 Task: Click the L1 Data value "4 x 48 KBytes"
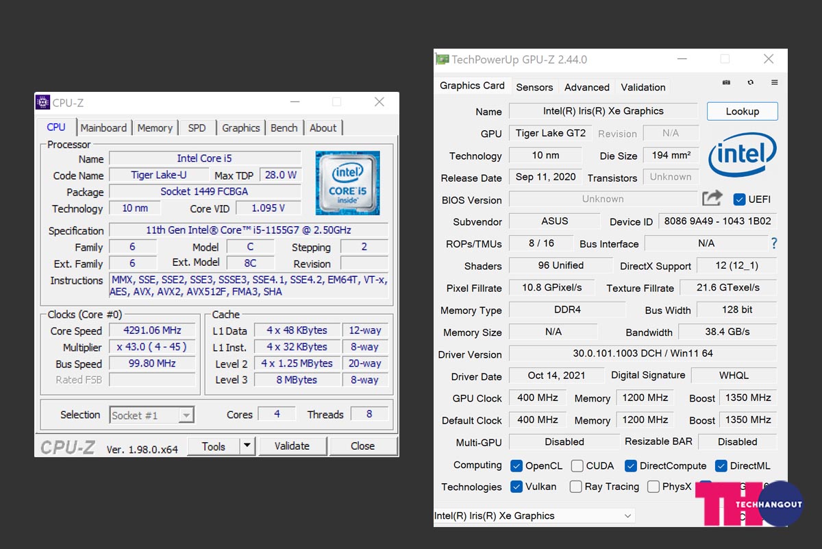pos(297,330)
